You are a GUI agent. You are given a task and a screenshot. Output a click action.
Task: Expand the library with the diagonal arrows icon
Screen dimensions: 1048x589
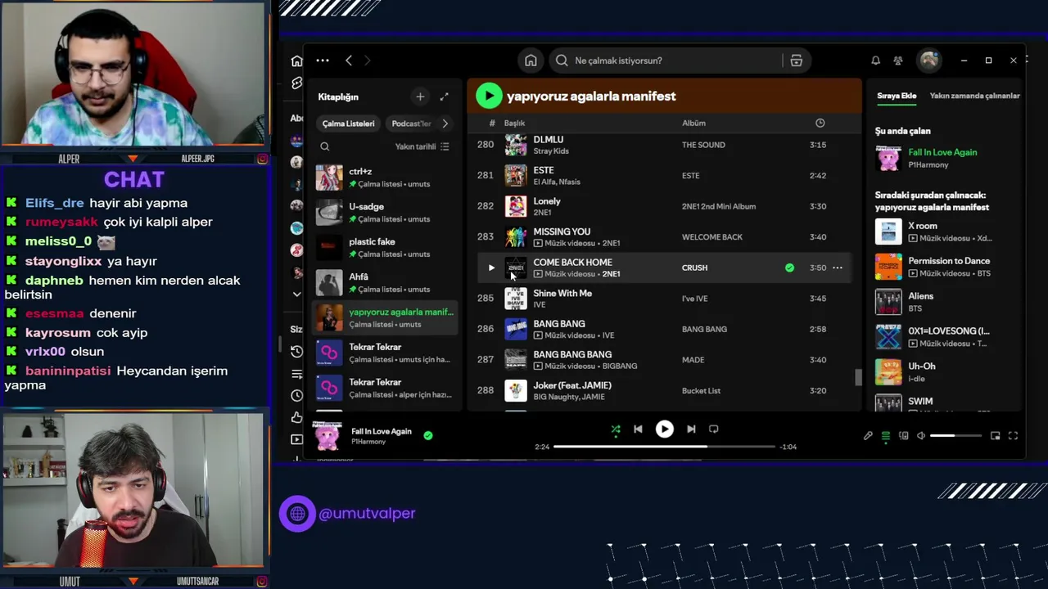444,97
